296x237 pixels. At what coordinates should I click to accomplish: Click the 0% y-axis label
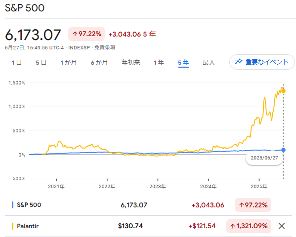coord(22,155)
